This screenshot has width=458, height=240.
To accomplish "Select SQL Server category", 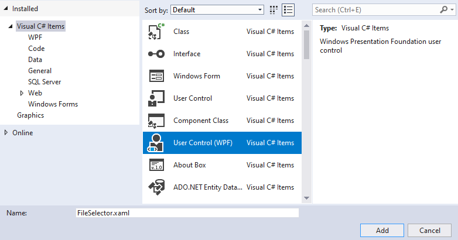I will click(45, 82).
